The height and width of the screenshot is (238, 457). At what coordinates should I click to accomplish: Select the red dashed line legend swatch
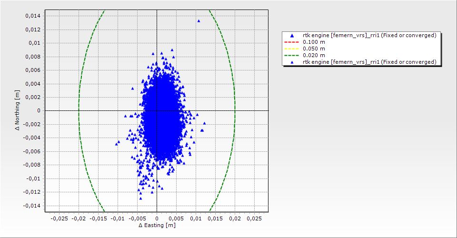292,42
